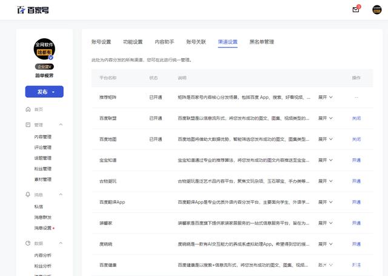The image size is (388, 276).
Task: Expand 展开 for the 百度地图 row
Action: tap(325, 139)
